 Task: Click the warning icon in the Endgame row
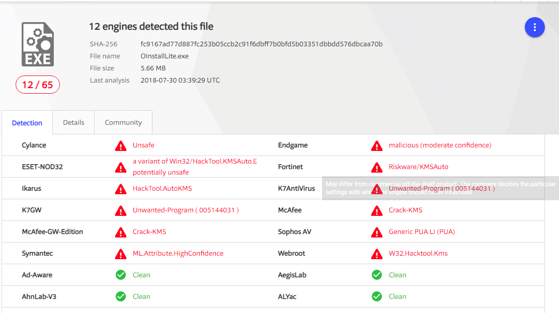(377, 146)
